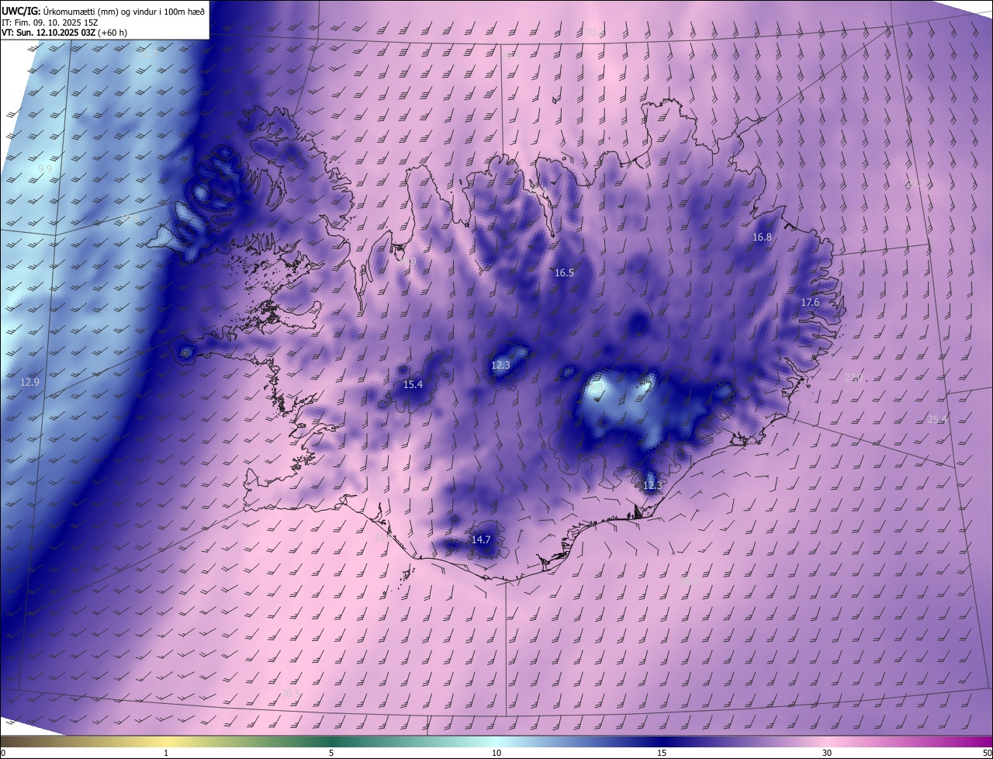This screenshot has width=993, height=759.
Task: Click the map title starting 'UWC/IG: Úrkomumætti (mm)'
Action: point(103,11)
